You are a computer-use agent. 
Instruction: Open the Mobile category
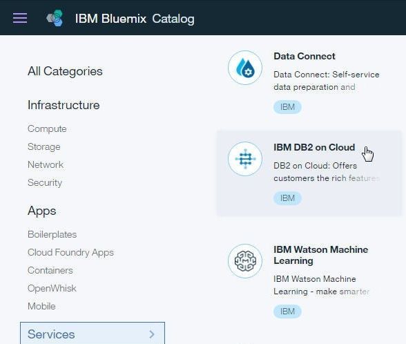(x=41, y=306)
